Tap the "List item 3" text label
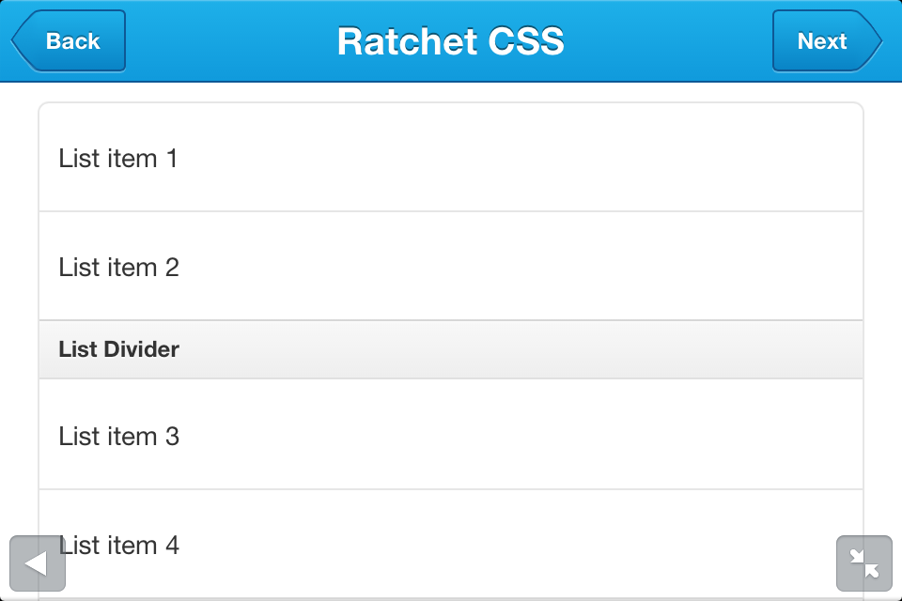The width and height of the screenshot is (902, 601). (118, 437)
